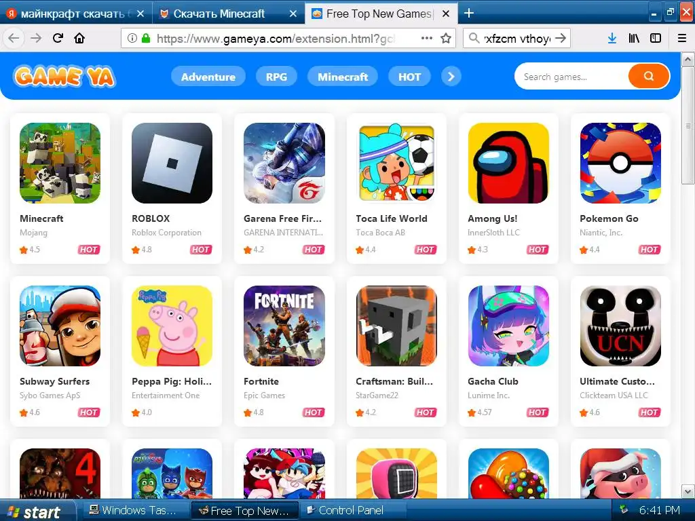Screen dimensions: 695x521
Task: Reload the page with refresh icon
Action: click(58, 38)
